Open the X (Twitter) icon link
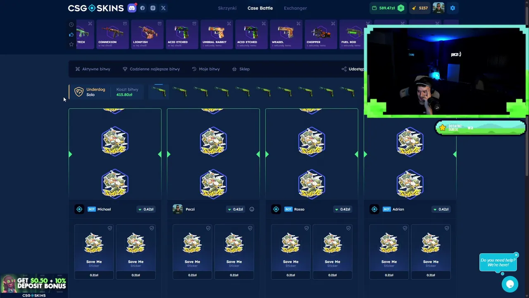Screen dimensions: 529x298 pos(163,8)
